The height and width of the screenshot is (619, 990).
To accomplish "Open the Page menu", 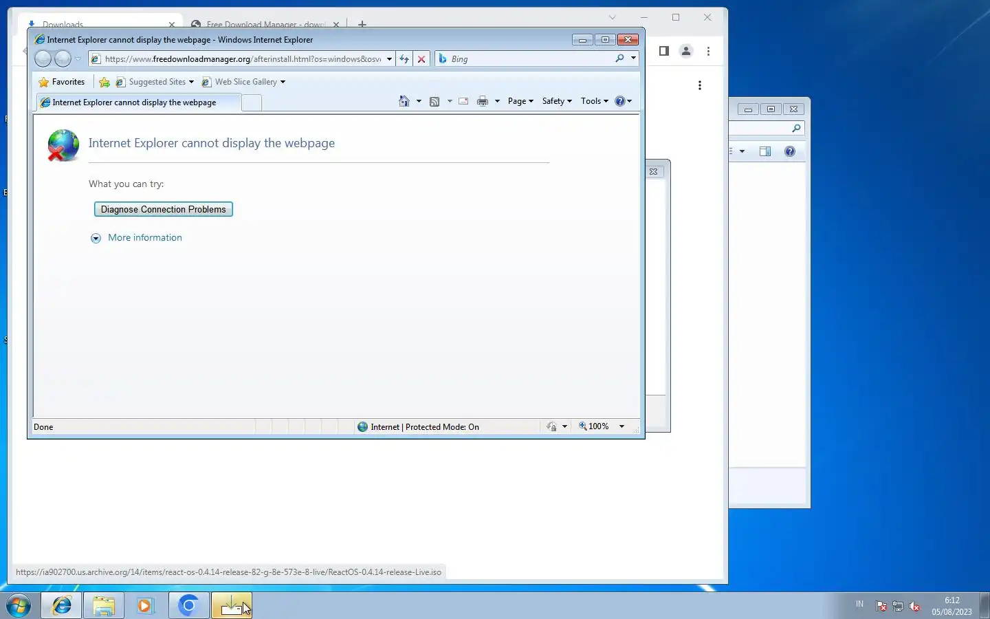I will coord(520,101).
